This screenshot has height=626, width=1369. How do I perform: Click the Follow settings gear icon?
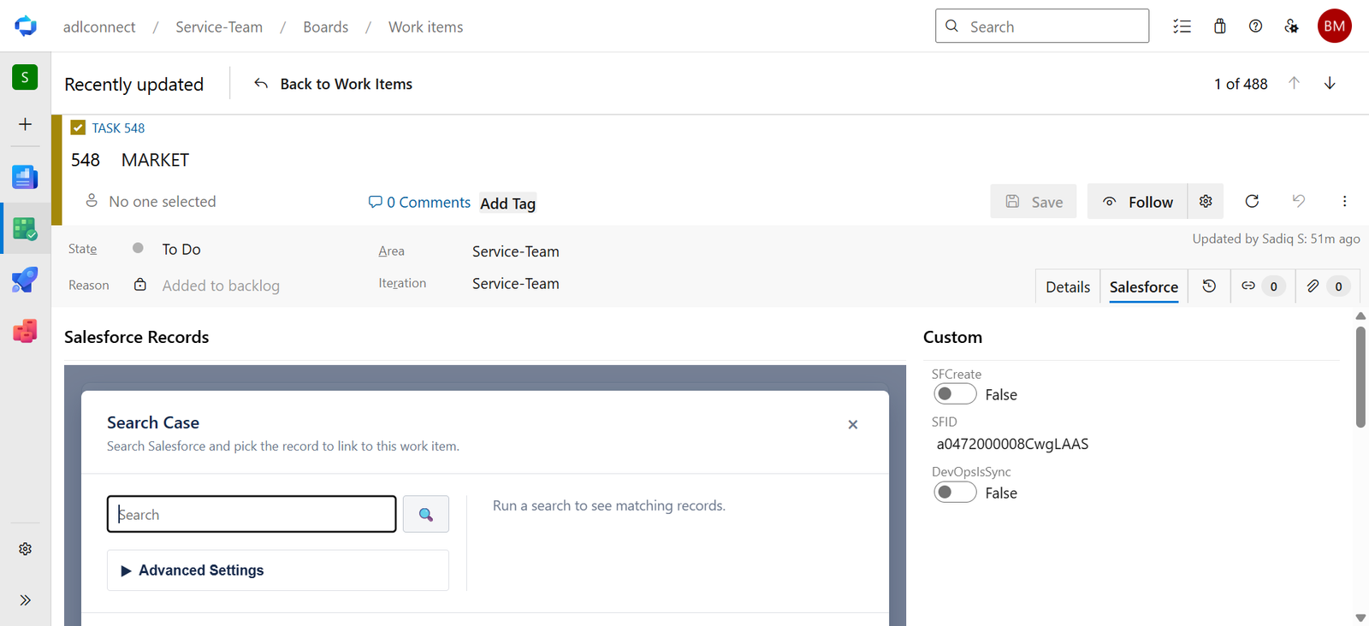pyautogui.click(x=1206, y=201)
